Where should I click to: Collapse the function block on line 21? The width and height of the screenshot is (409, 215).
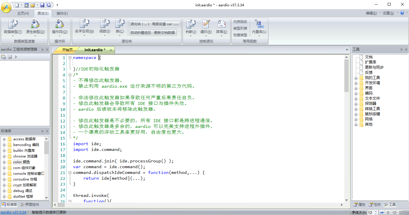pyautogui.click(x=70, y=173)
